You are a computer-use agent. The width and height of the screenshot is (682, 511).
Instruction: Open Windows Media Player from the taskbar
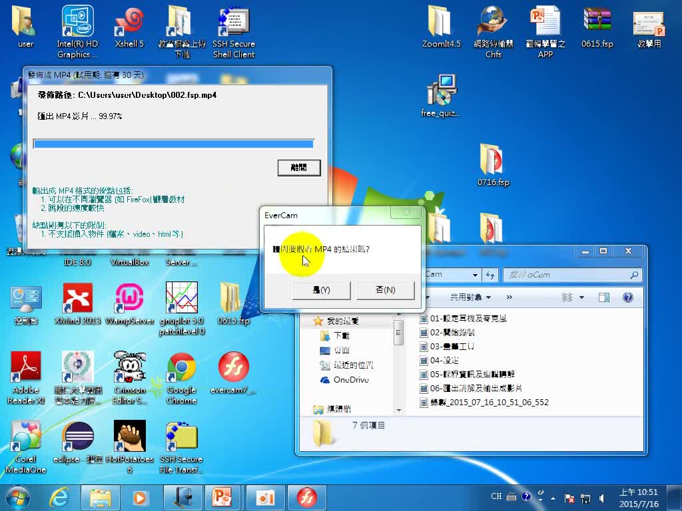pos(140,498)
